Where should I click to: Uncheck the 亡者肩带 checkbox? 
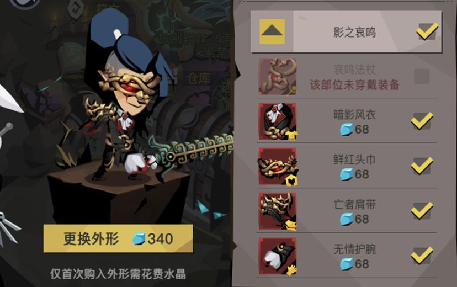point(422,211)
